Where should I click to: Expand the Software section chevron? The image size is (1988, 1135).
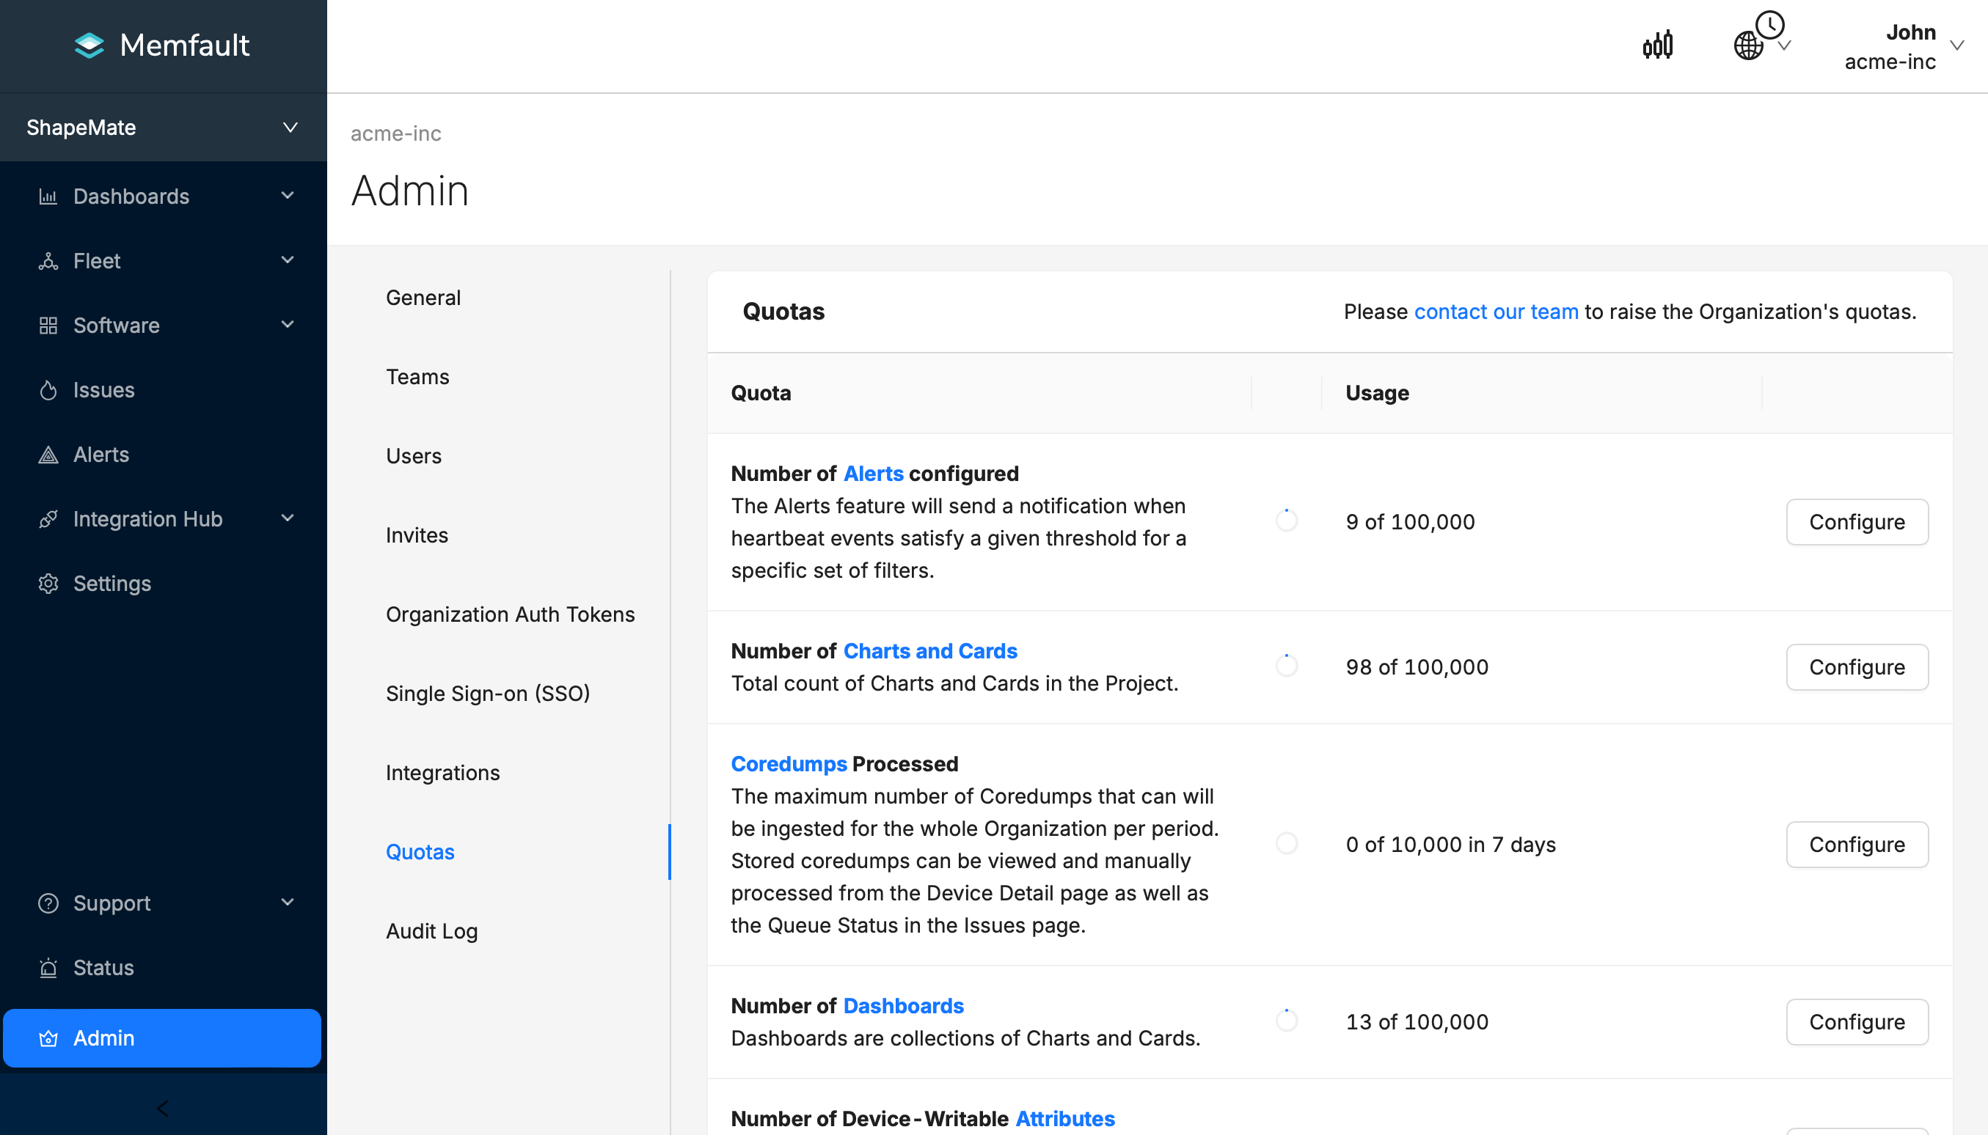tap(288, 324)
